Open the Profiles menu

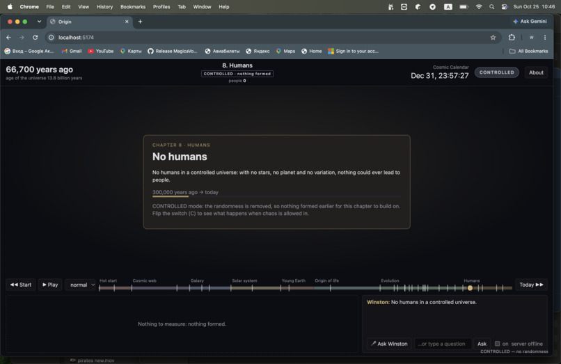coord(161,7)
